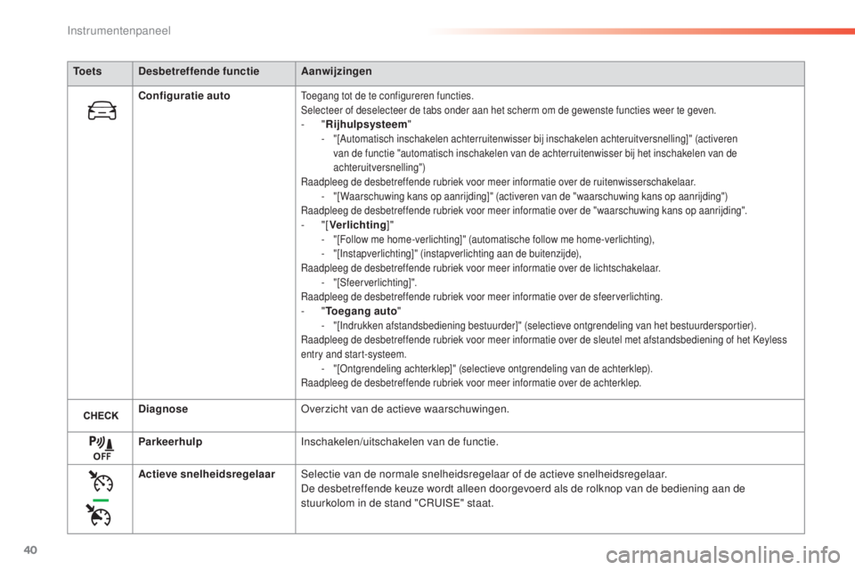855x570 pixels.
Task: Click the Indrukken afstandsbediening bestuurder entry
Action: [544, 326]
